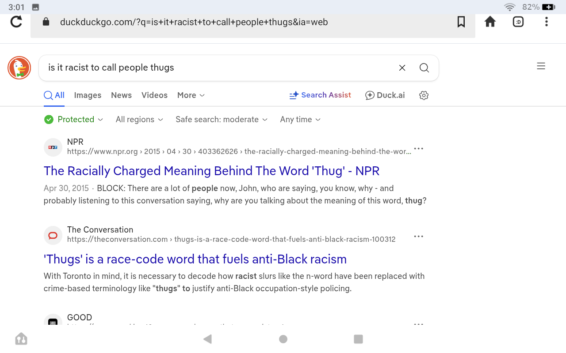This screenshot has width=566, height=353.
Task: Expand the Safe search: moderate dropdown
Action: (x=222, y=120)
